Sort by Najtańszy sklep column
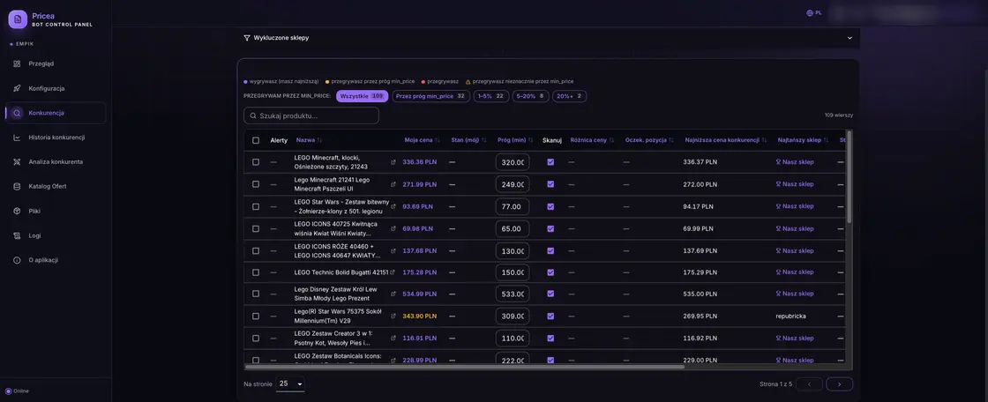This screenshot has height=402, width=988. (804, 140)
